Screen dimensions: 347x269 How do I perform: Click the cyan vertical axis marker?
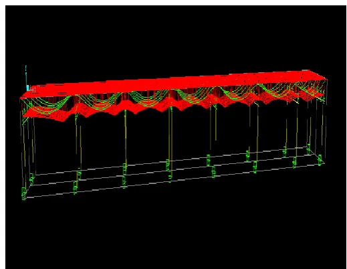coord(27,78)
